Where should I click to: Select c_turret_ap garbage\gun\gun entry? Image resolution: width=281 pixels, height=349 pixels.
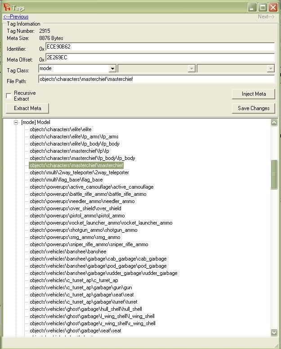[80, 287]
